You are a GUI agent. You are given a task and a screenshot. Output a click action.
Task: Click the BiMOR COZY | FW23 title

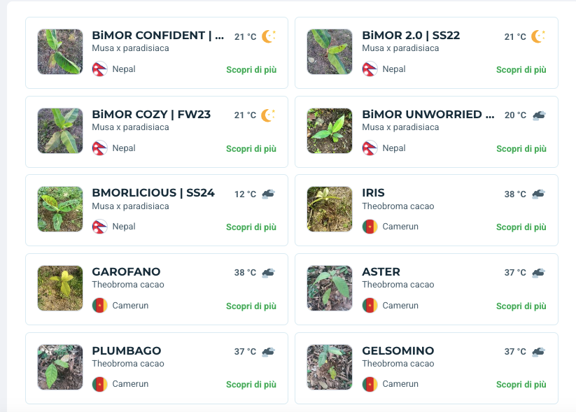[151, 114]
